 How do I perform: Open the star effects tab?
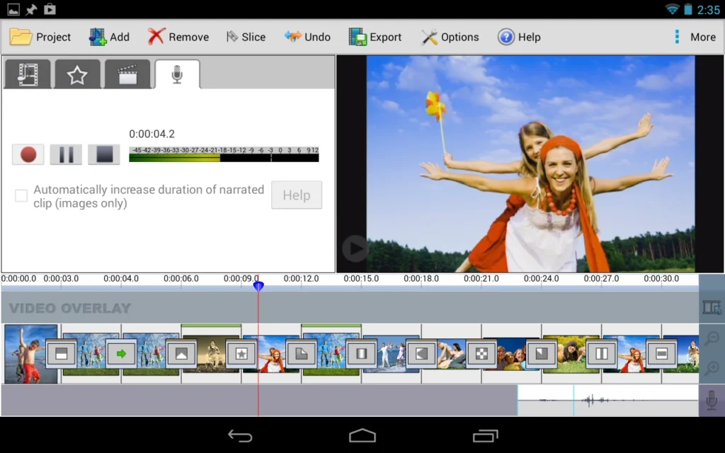pyautogui.click(x=77, y=74)
